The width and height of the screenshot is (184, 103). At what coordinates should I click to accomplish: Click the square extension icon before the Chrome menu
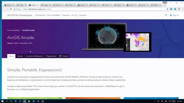tap(179, 9)
